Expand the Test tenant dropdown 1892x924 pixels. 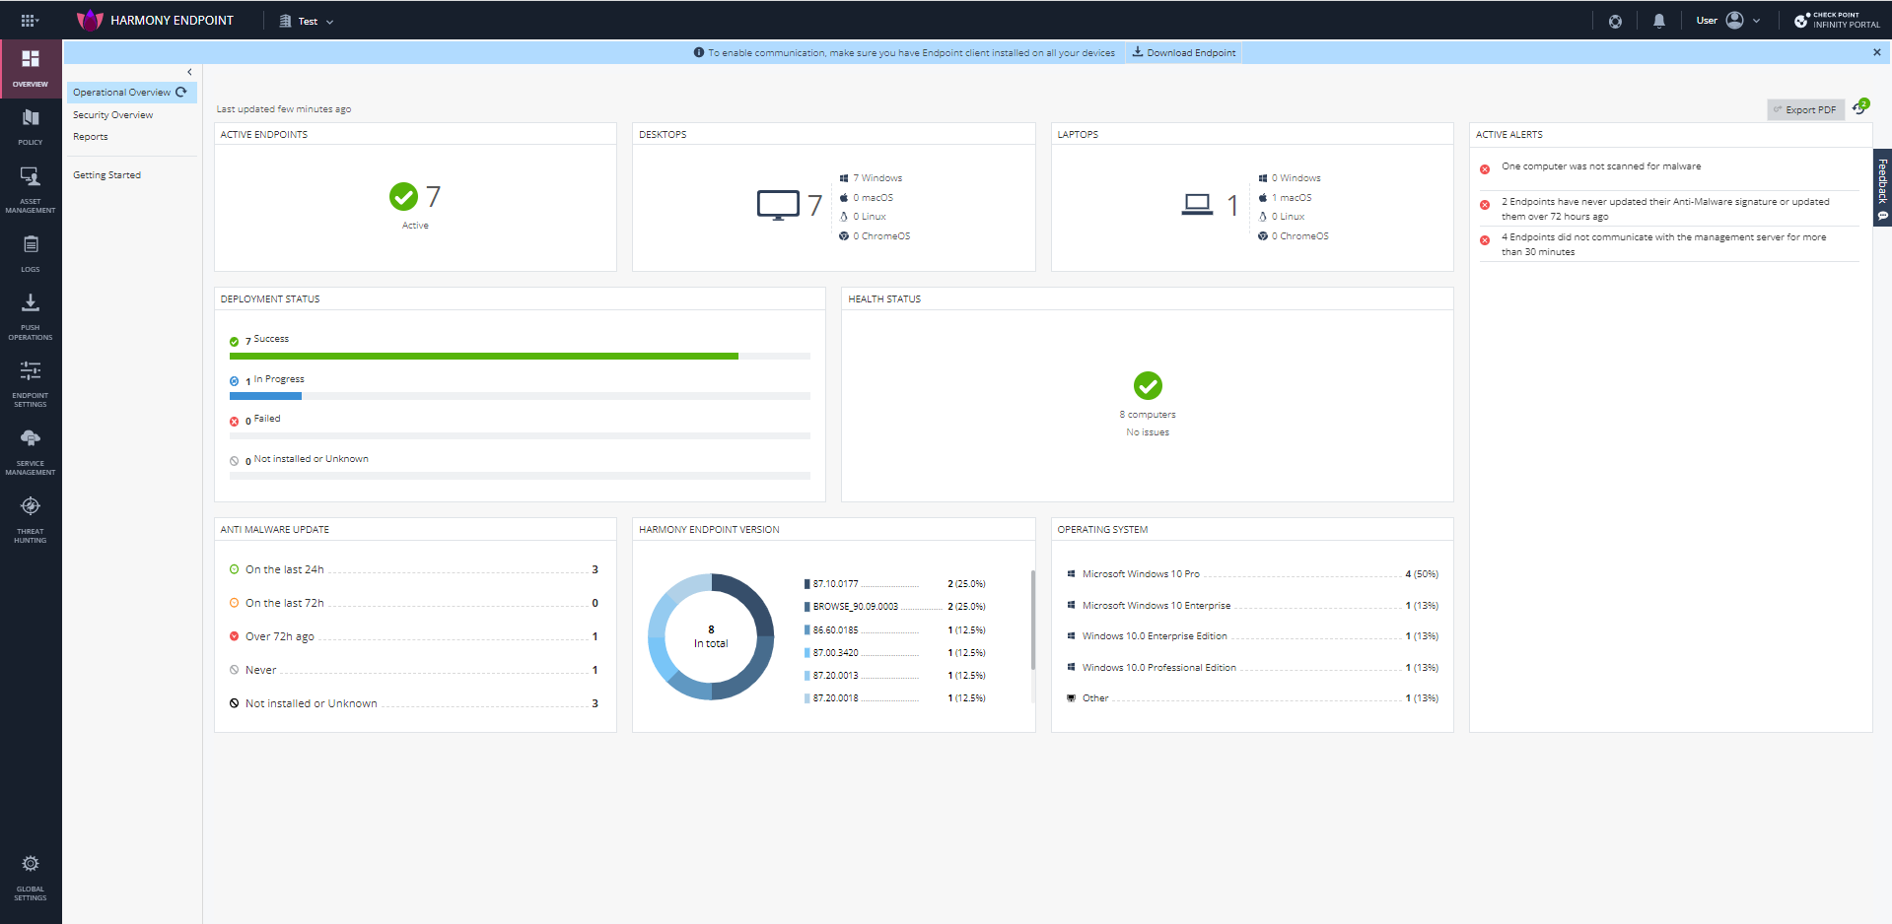[307, 21]
